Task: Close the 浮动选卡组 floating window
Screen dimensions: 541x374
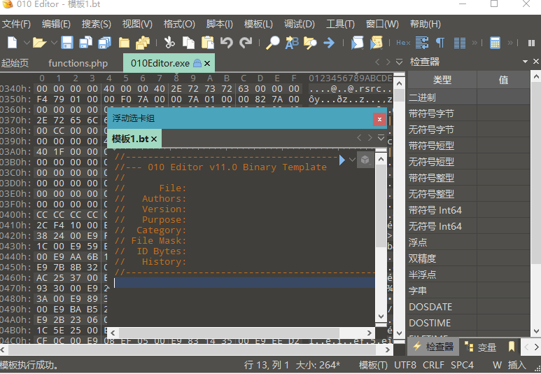Action: pos(379,119)
